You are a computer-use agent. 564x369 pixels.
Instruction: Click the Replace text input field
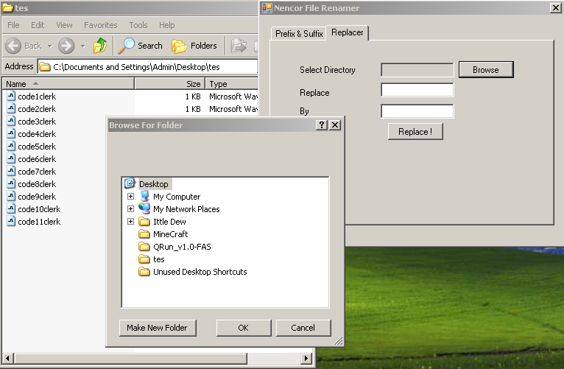(417, 90)
